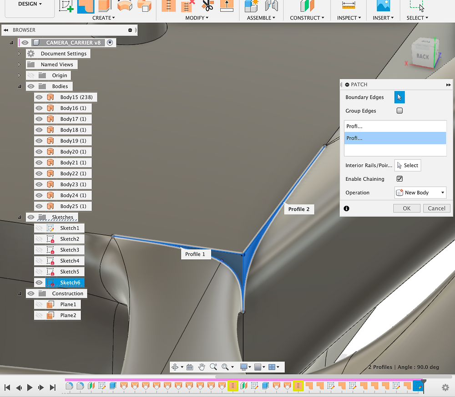This screenshot has height=397, width=455.
Task: Click the Orbit navigation icon
Action: click(x=175, y=367)
